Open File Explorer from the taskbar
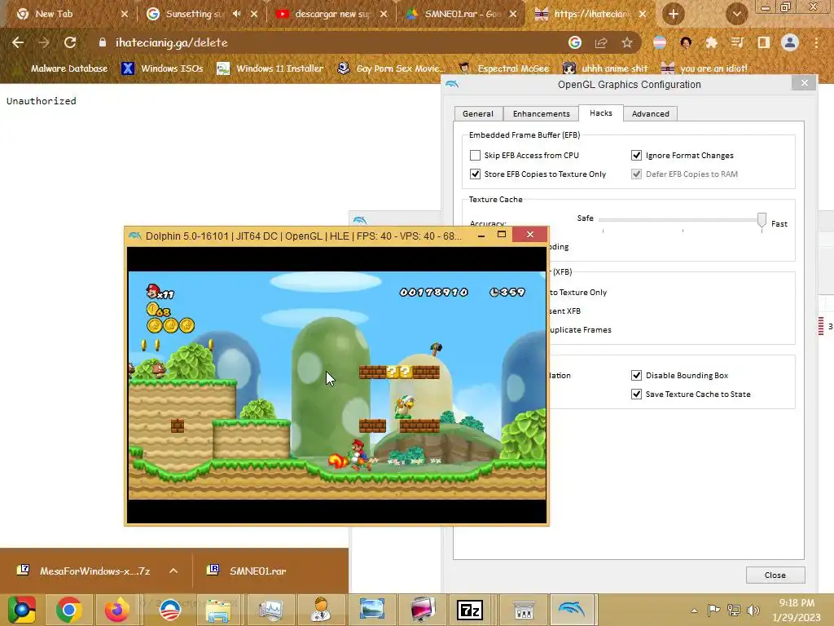Image resolution: width=834 pixels, height=626 pixels. pos(218,610)
